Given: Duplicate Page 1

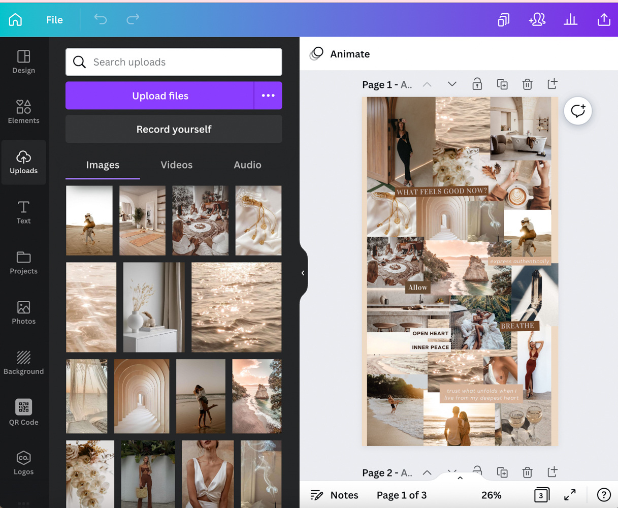Looking at the screenshot, I should pyautogui.click(x=502, y=84).
